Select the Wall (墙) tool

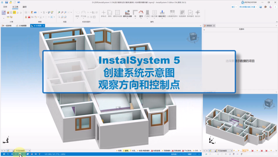pos(135,14)
